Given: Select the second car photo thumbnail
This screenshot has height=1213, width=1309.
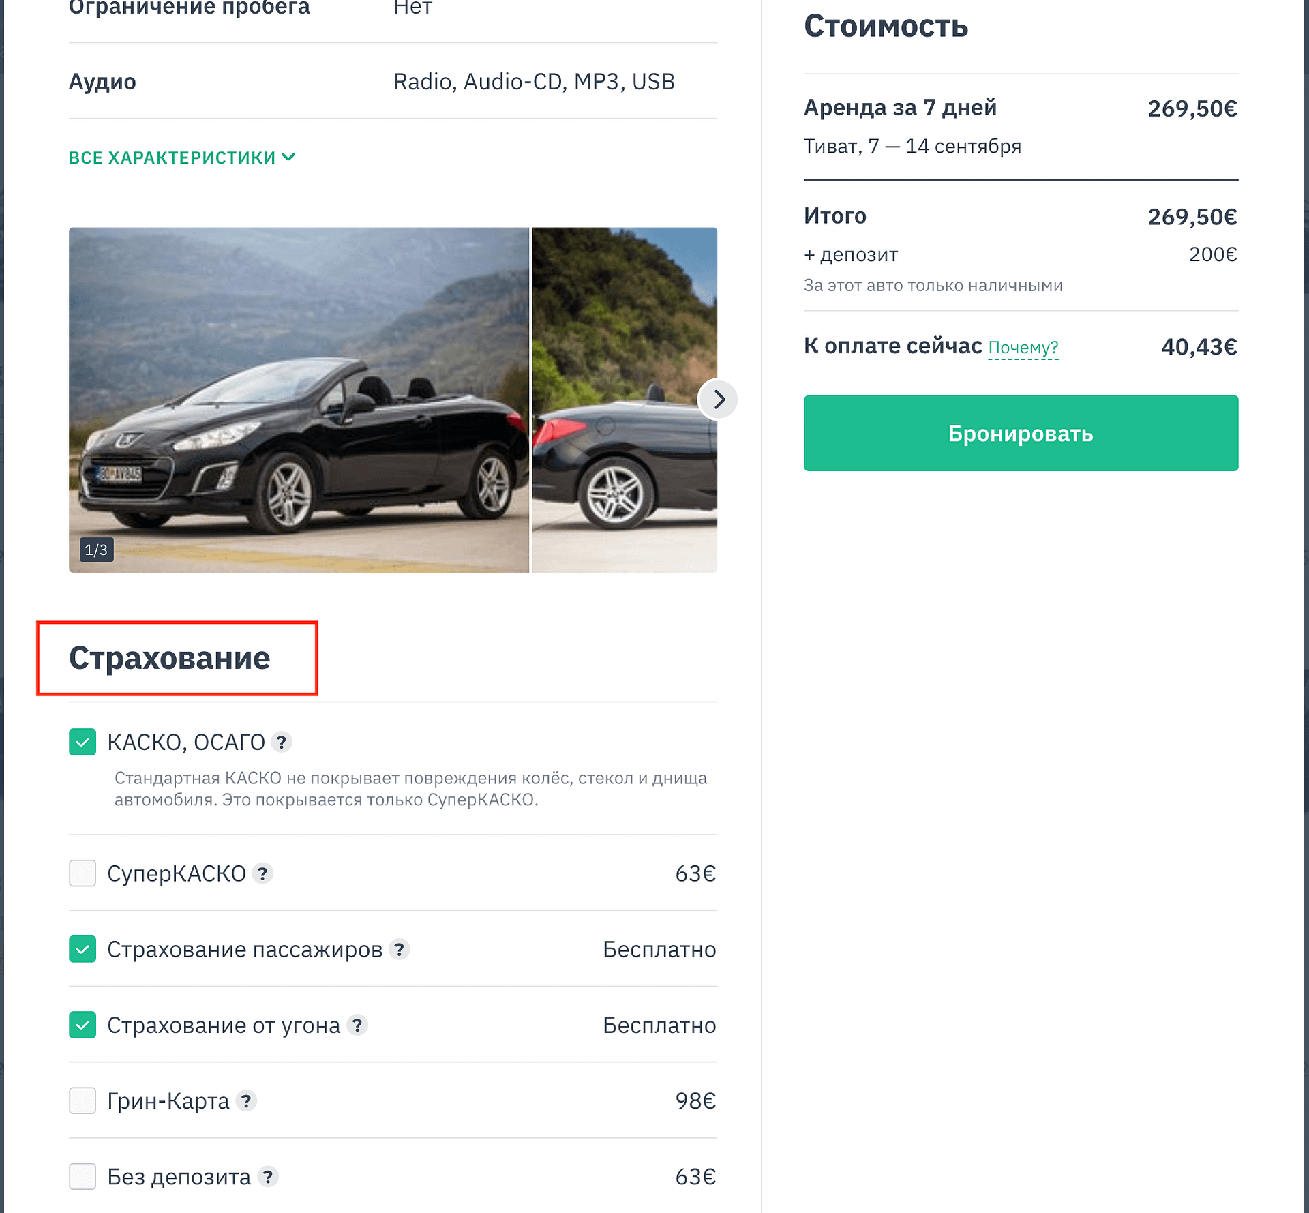Looking at the screenshot, I should [625, 400].
